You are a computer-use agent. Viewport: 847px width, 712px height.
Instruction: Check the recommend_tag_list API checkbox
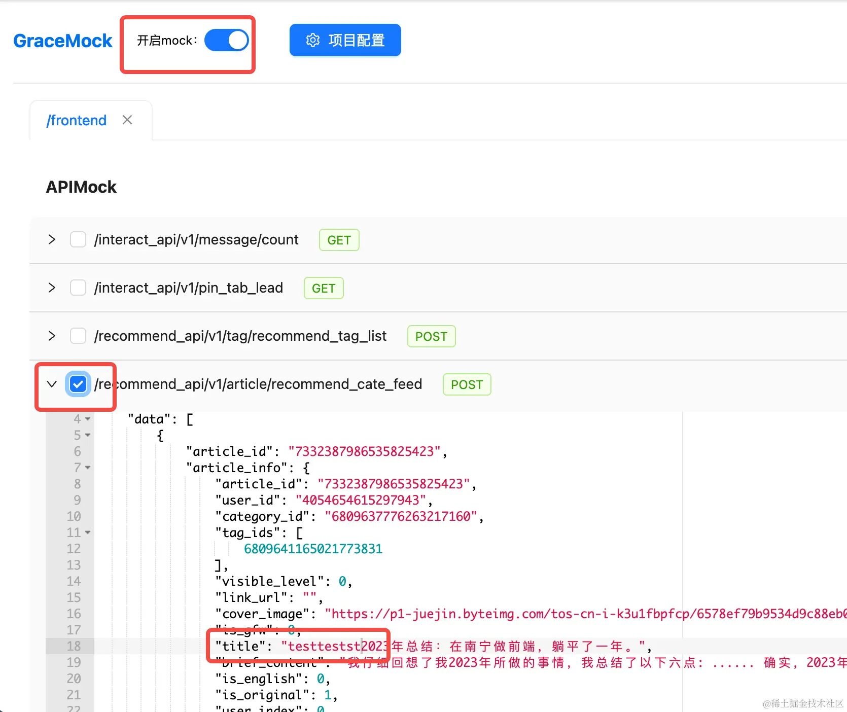click(x=78, y=336)
